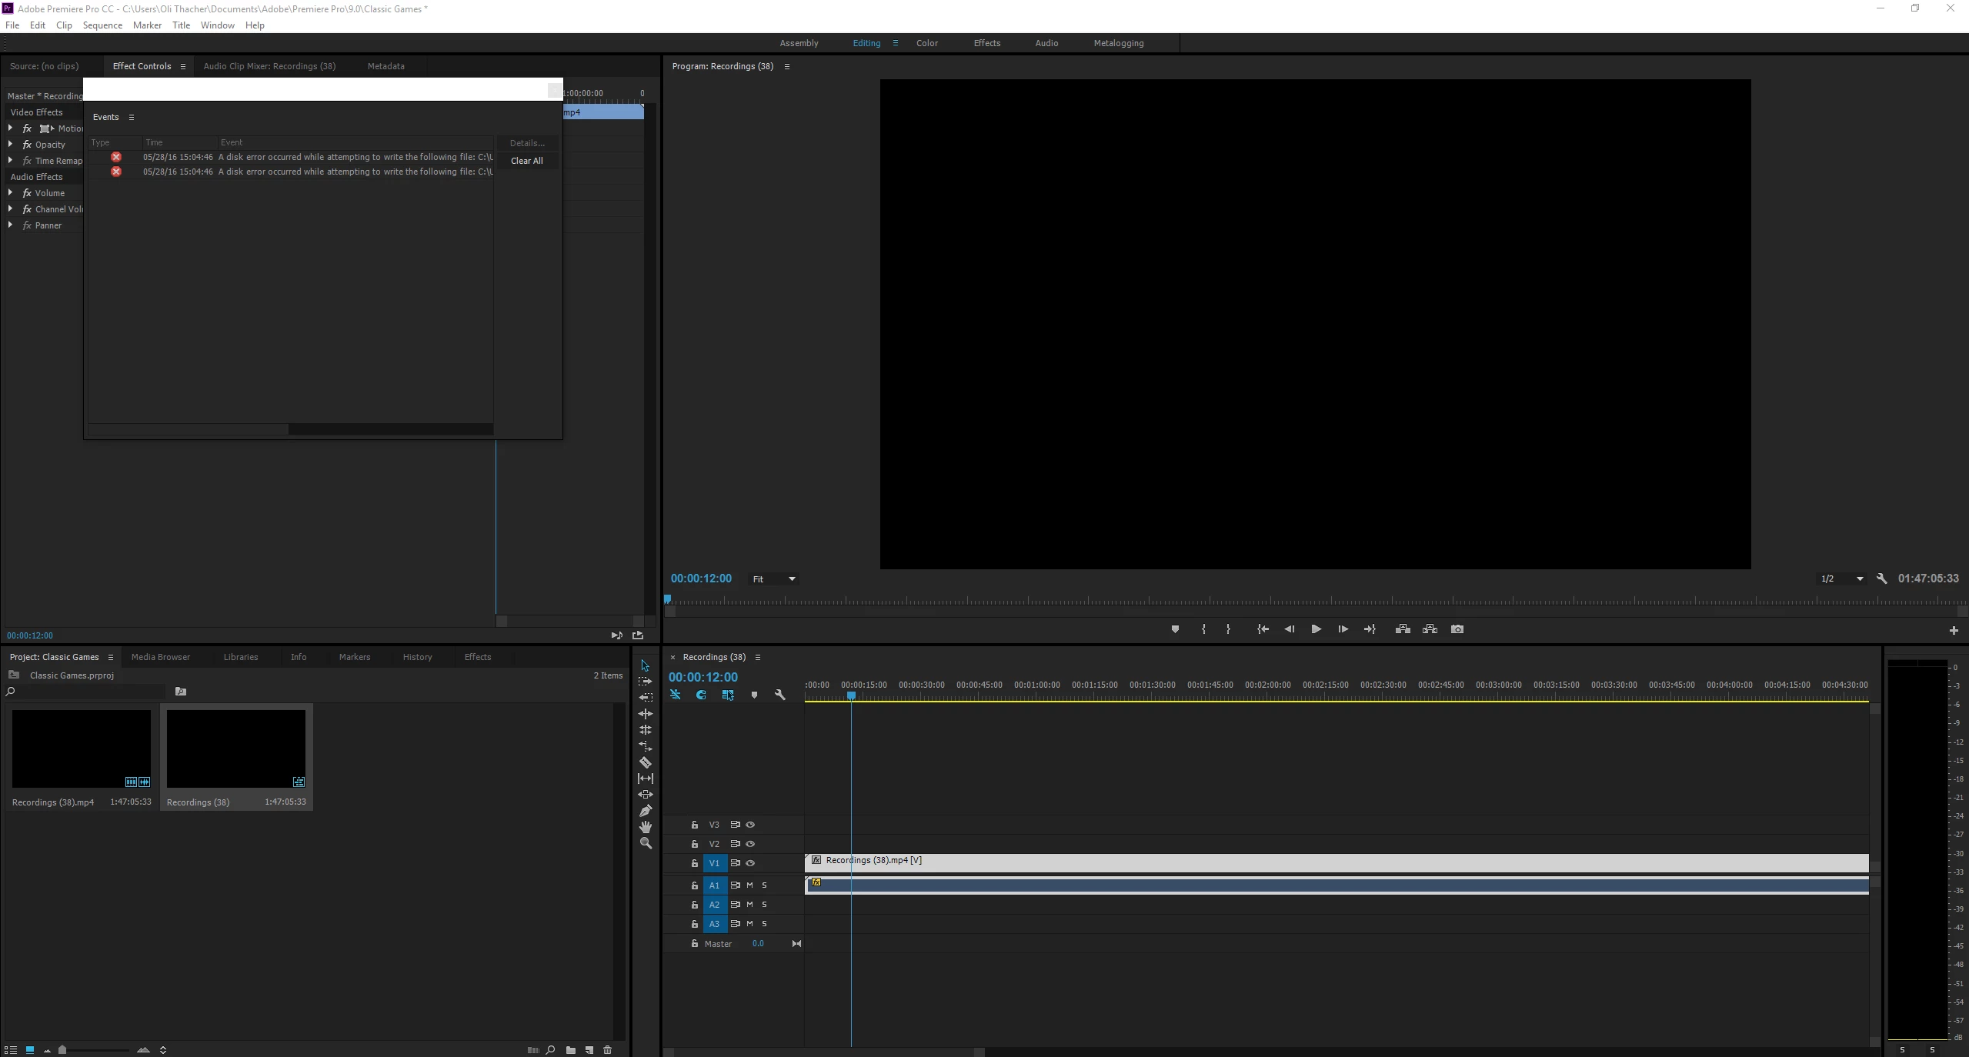Screen dimensions: 1969x1057
Task: Expand the Volume audio effect
Action: point(10,193)
